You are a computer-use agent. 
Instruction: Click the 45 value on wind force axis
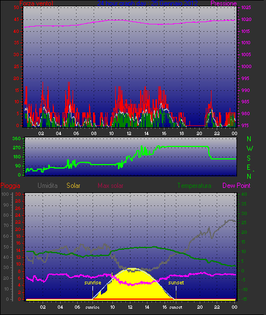(x=16, y=19)
